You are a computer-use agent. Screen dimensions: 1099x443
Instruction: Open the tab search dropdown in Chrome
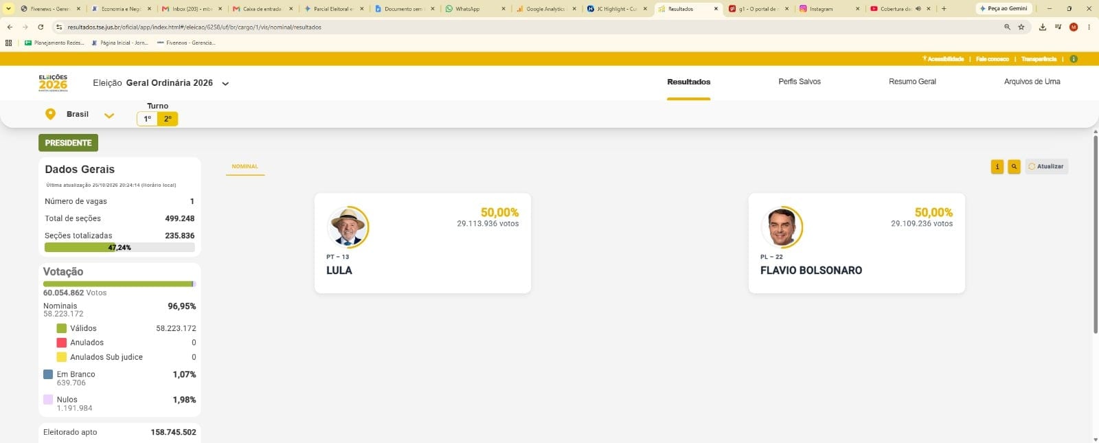[8, 9]
